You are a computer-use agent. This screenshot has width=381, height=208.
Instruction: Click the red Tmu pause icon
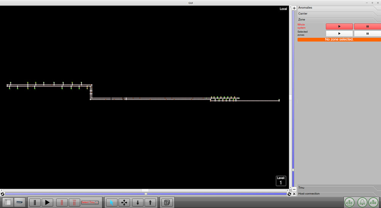[74, 203]
